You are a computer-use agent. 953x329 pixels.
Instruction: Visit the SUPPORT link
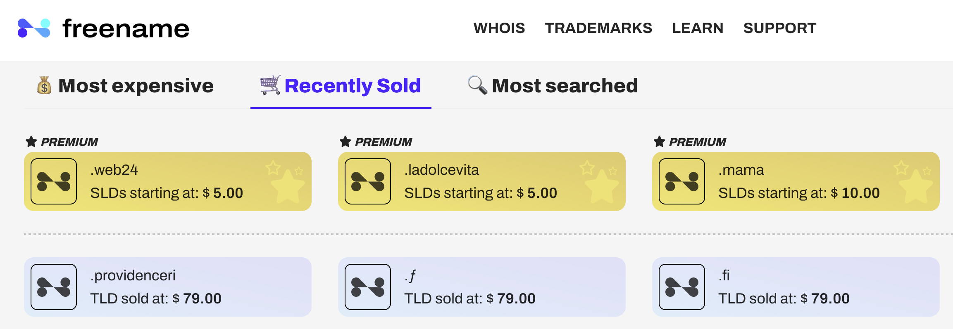pos(780,28)
